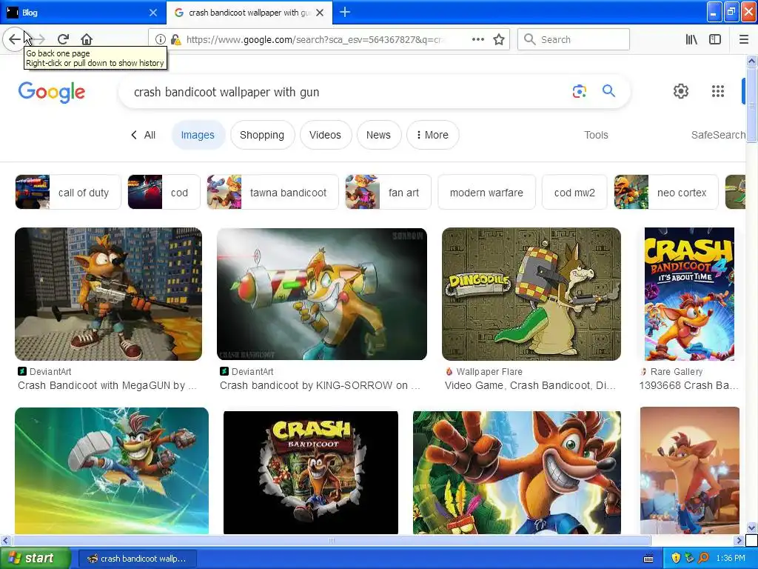Open the browser home page
758x569 pixels.
[x=87, y=39]
